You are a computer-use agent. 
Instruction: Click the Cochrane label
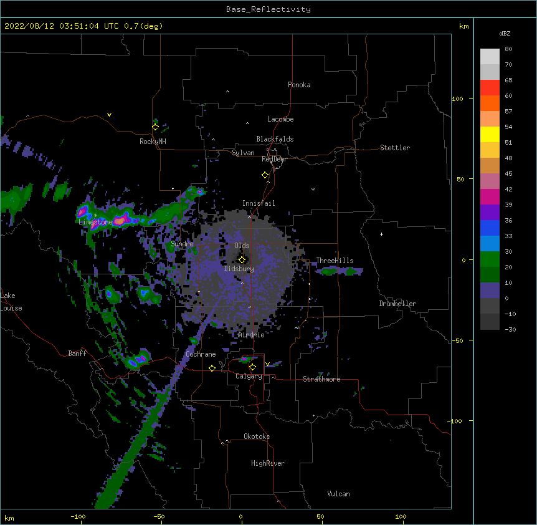coord(201,354)
